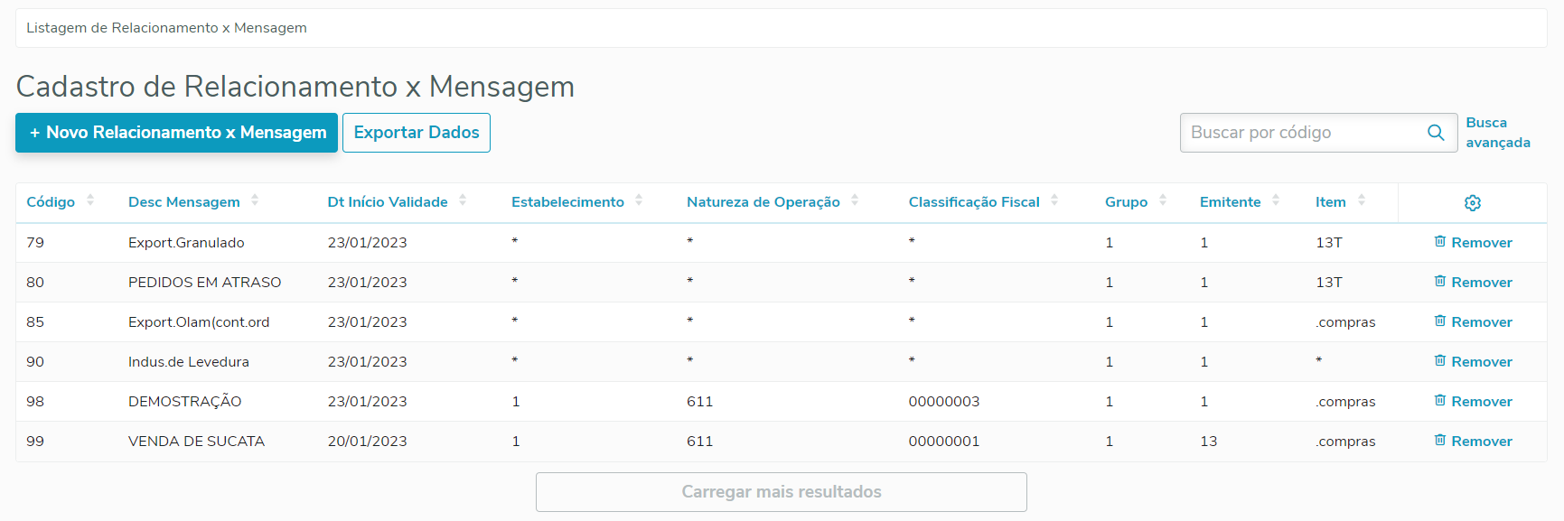Focus the Buscar por código field

(1299, 133)
